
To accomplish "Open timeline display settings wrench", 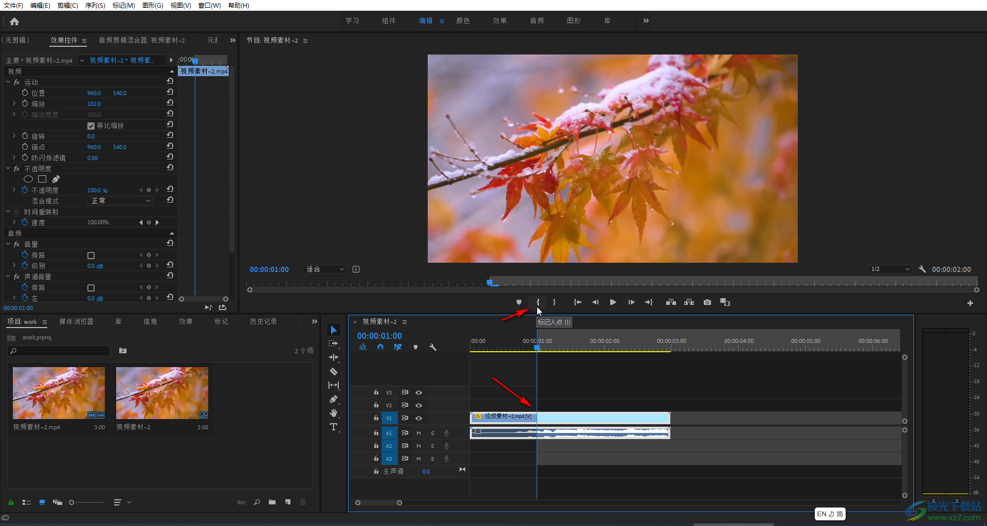I will [433, 348].
